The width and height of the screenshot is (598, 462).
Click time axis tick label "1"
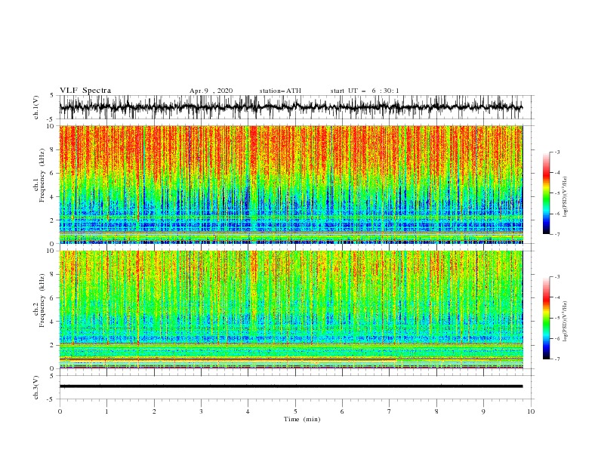click(106, 411)
